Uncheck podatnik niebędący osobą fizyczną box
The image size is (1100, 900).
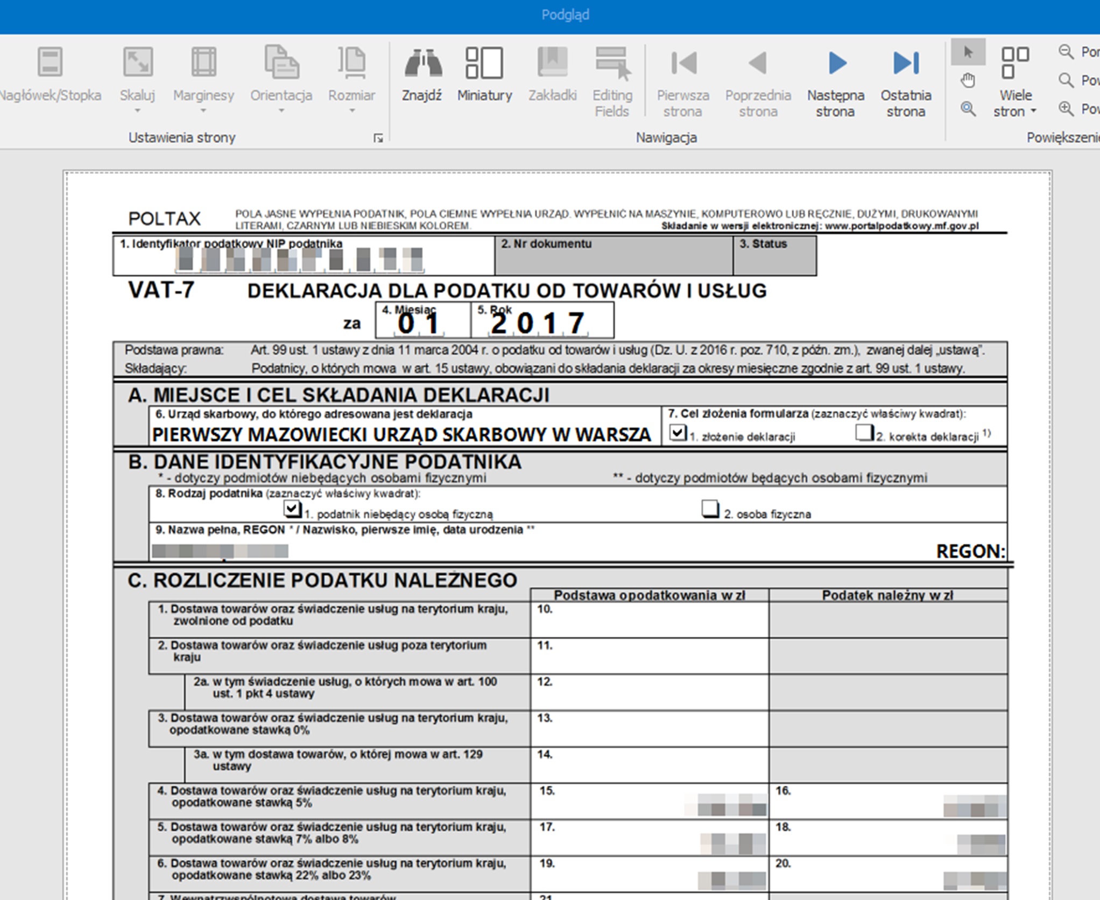tap(292, 509)
